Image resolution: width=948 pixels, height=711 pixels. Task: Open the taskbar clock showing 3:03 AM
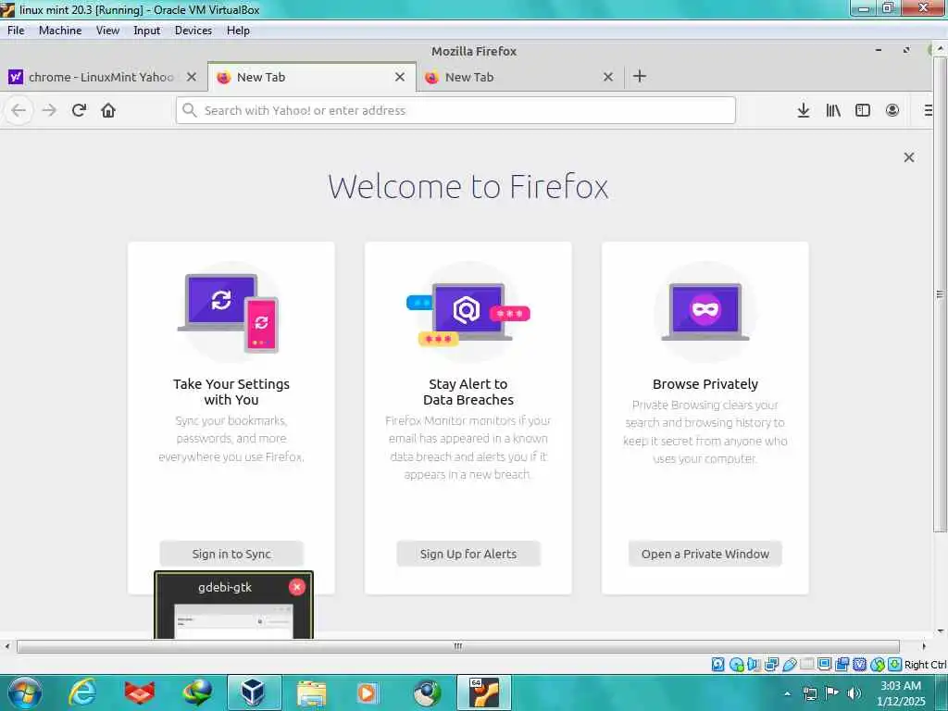tap(901, 692)
